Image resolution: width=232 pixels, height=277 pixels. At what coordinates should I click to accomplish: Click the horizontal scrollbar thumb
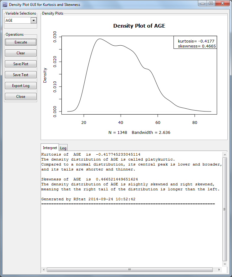click(130, 270)
